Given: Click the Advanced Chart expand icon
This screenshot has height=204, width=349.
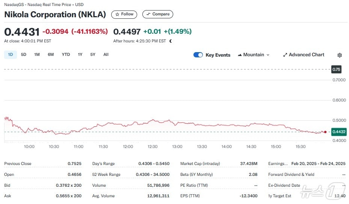Looking at the screenshot, I should click(285, 55).
